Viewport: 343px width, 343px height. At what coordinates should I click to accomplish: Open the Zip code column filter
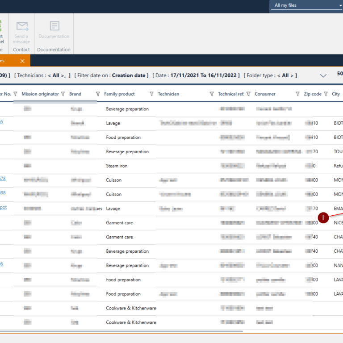coord(326,94)
